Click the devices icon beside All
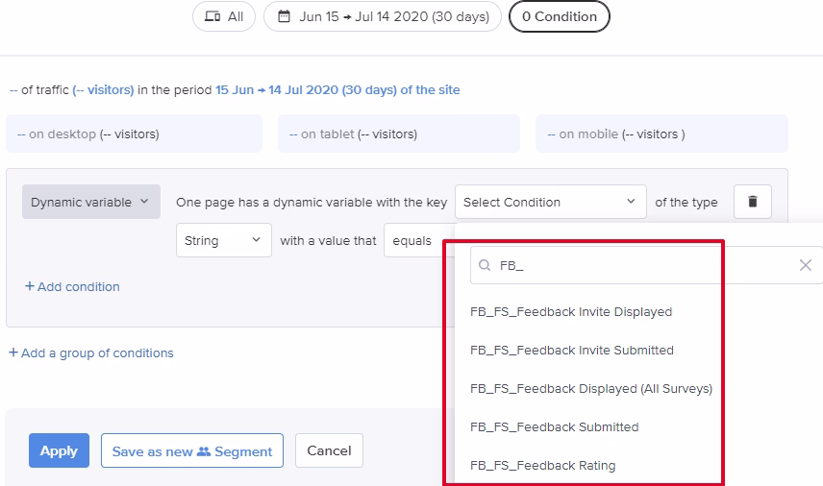The image size is (823, 486). [x=212, y=16]
